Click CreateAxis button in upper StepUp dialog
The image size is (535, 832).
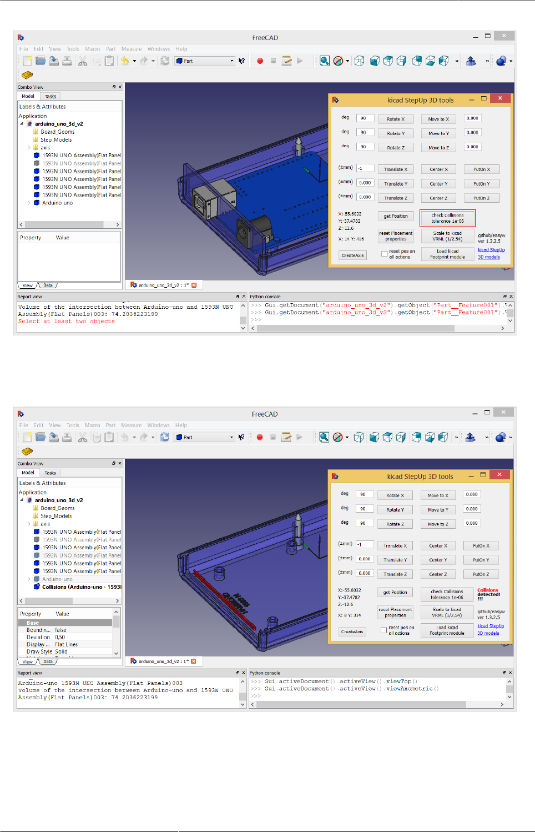click(353, 255)
